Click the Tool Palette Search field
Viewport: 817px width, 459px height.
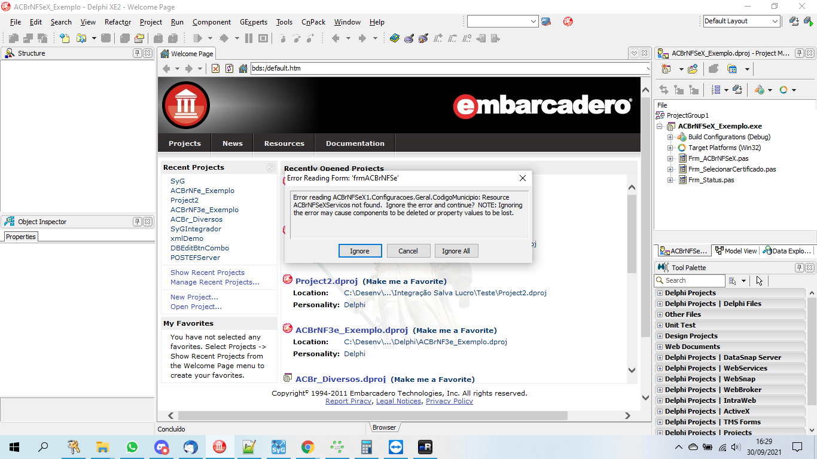(690, 281)
